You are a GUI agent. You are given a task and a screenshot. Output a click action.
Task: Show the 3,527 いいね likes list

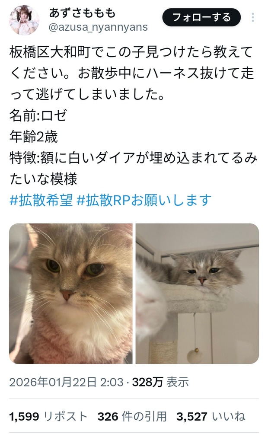pos(211,417)
